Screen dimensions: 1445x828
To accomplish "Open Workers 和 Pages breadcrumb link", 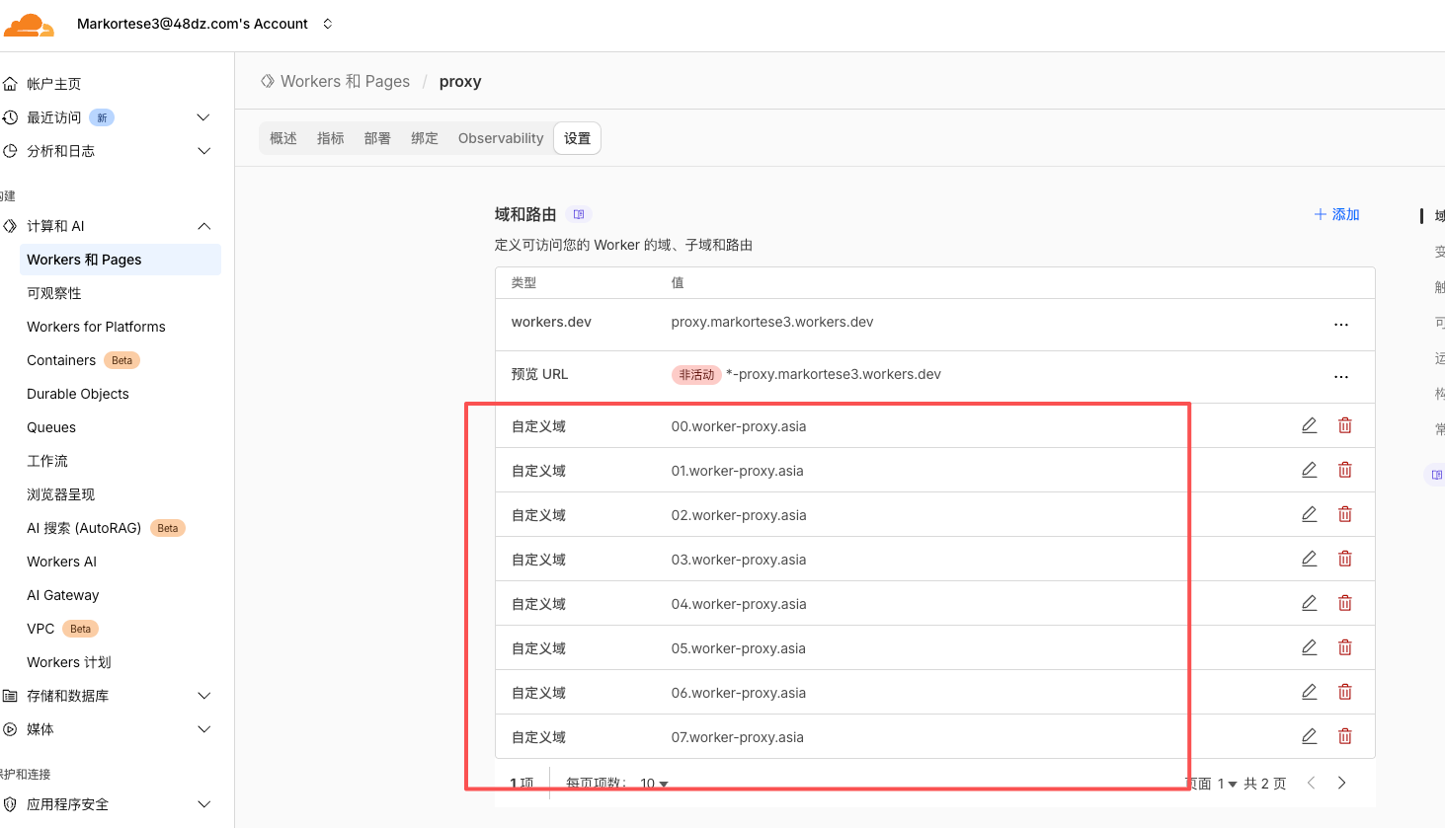I will [x=345, y=82].
